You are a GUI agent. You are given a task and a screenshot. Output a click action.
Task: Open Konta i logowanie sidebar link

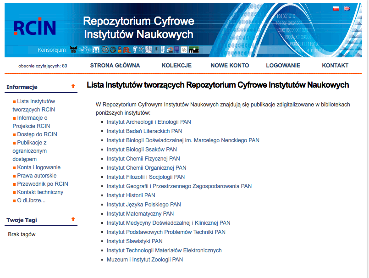pos(39,167)
